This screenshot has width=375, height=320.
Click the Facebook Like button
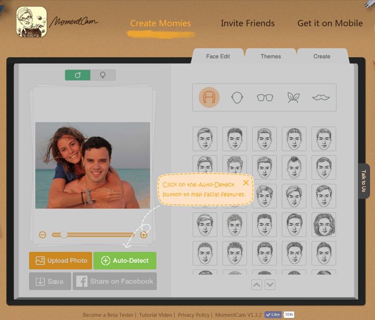click(273, 315)
